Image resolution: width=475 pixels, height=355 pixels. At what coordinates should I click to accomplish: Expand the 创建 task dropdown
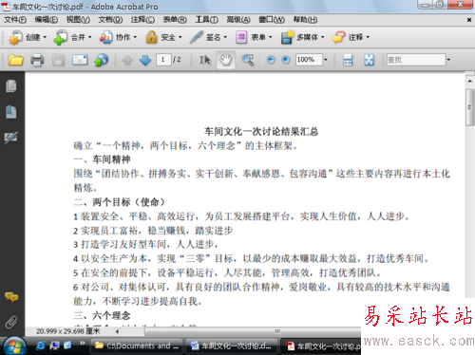click(45, 37)
